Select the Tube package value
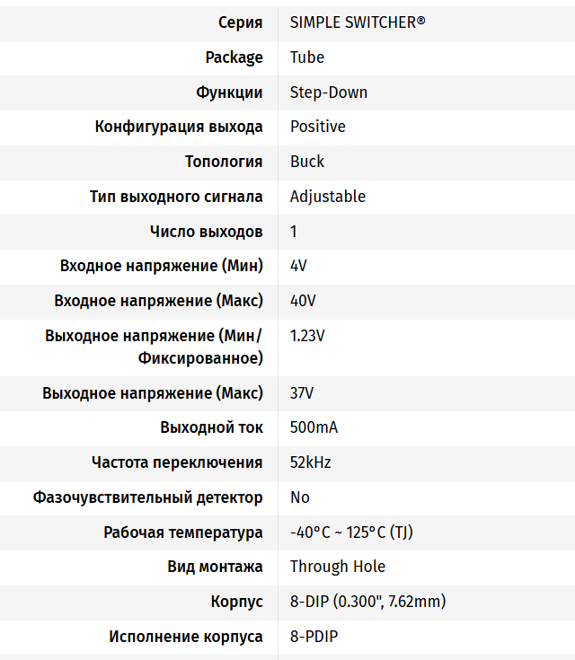 (x=307, y=57)
